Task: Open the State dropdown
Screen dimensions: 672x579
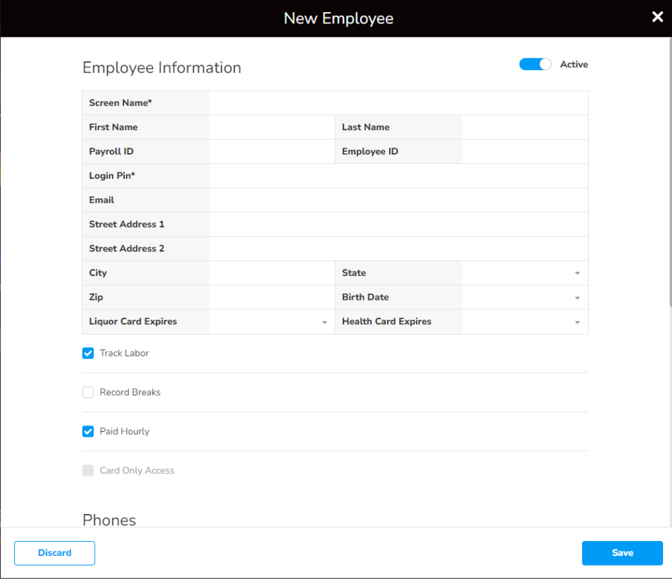Action: pos(524,273)
